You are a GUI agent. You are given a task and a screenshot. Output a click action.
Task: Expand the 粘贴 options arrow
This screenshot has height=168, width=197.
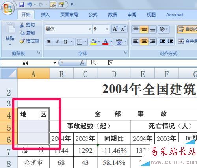10,45
